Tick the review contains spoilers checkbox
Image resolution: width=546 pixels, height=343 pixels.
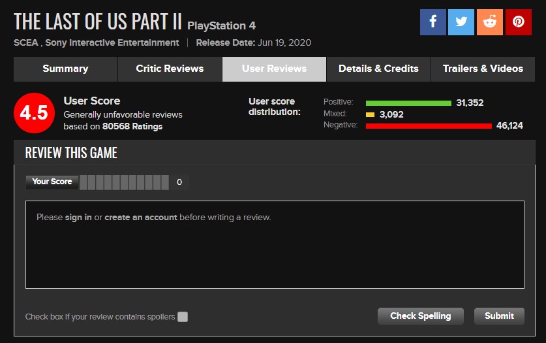pos(183,317)
